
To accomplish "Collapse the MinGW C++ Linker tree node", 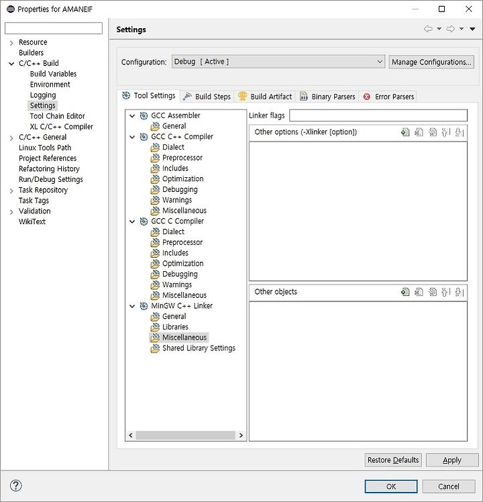I will click(x=132, y=306).
